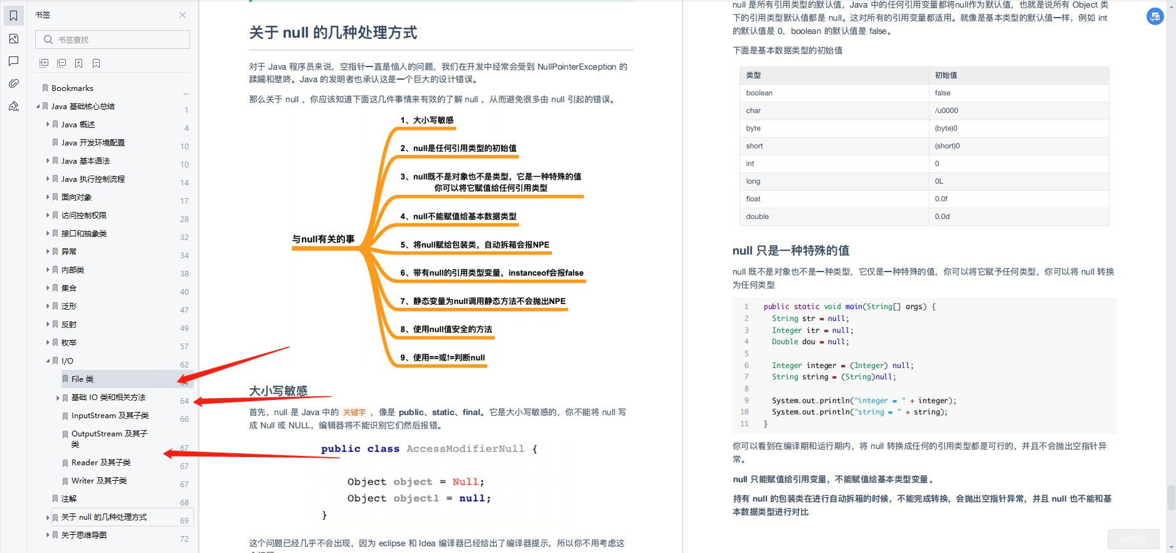Expand the 集合 bookmark node
Screen dimensions: 1176x553
[x=48, y=288]
